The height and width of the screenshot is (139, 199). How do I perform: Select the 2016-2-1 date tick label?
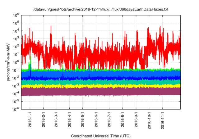point(44,119)
